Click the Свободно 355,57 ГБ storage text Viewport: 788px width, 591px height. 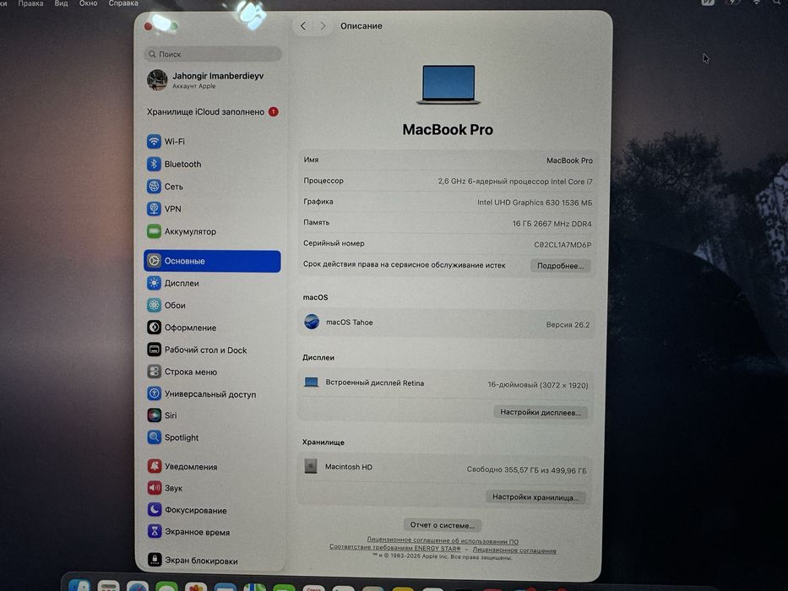[x=526, y=470]
